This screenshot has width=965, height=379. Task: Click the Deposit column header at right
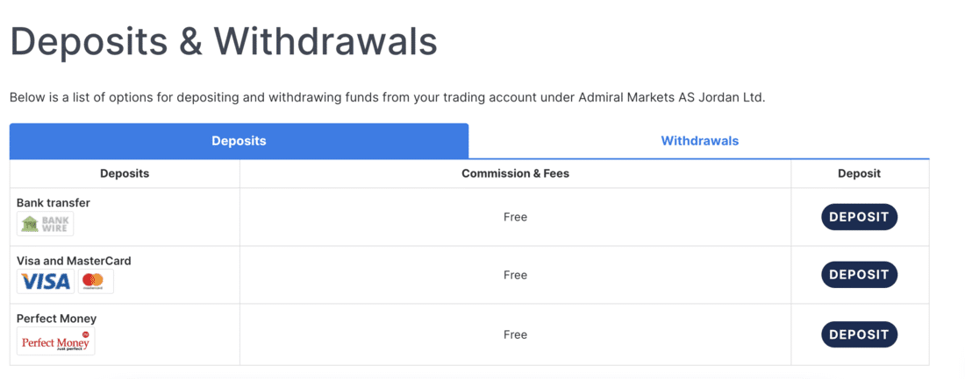click(859, 174)
